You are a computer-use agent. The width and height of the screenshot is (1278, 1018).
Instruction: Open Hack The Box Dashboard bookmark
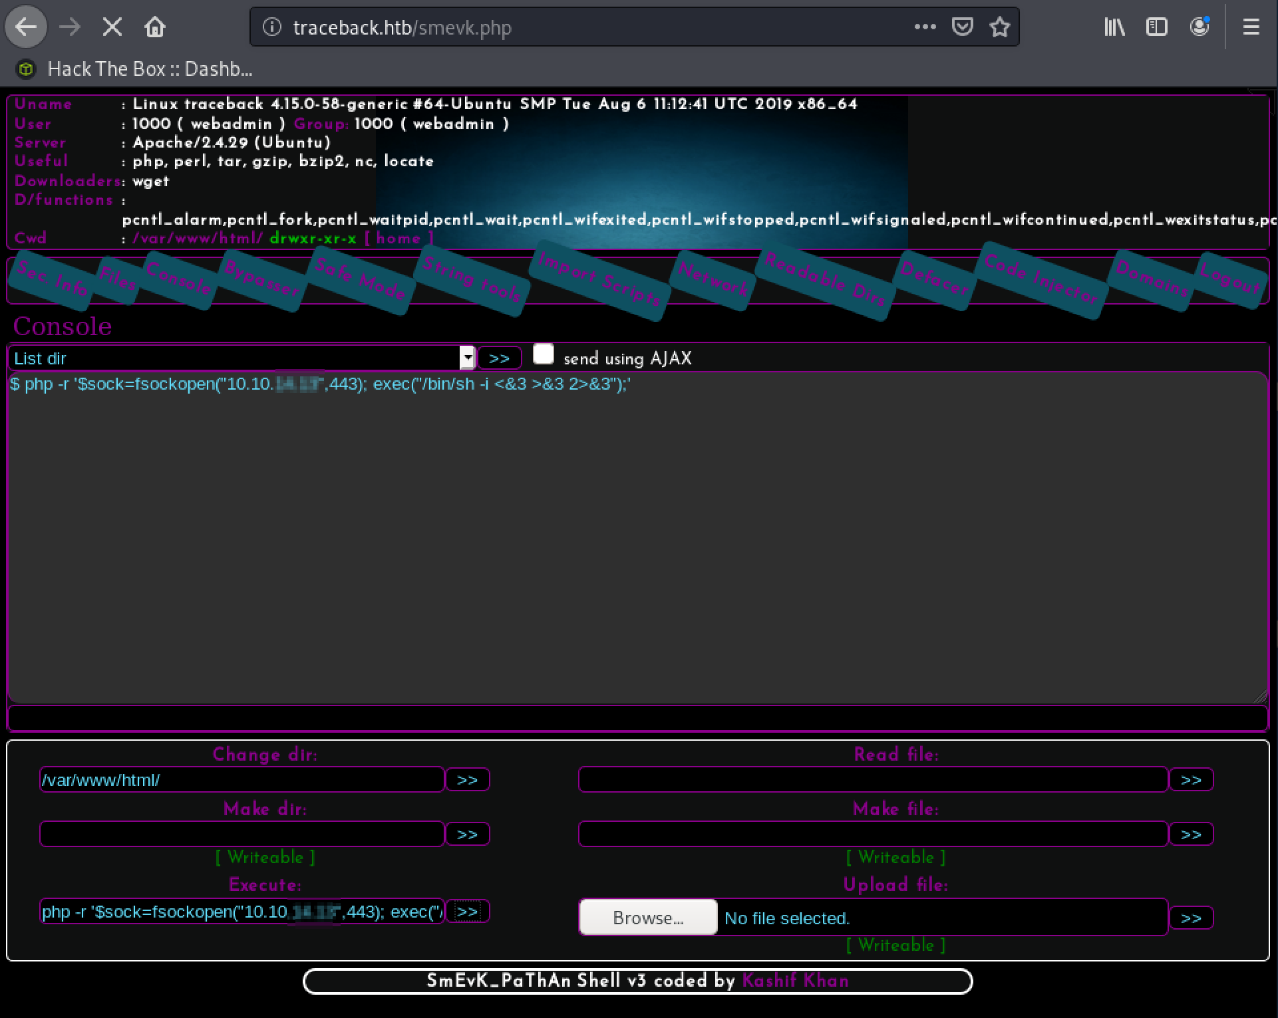click(135, 69)
